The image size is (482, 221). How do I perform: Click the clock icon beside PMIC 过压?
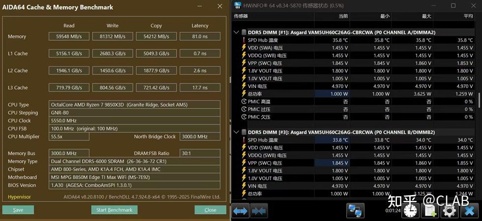tap(244, 109)
